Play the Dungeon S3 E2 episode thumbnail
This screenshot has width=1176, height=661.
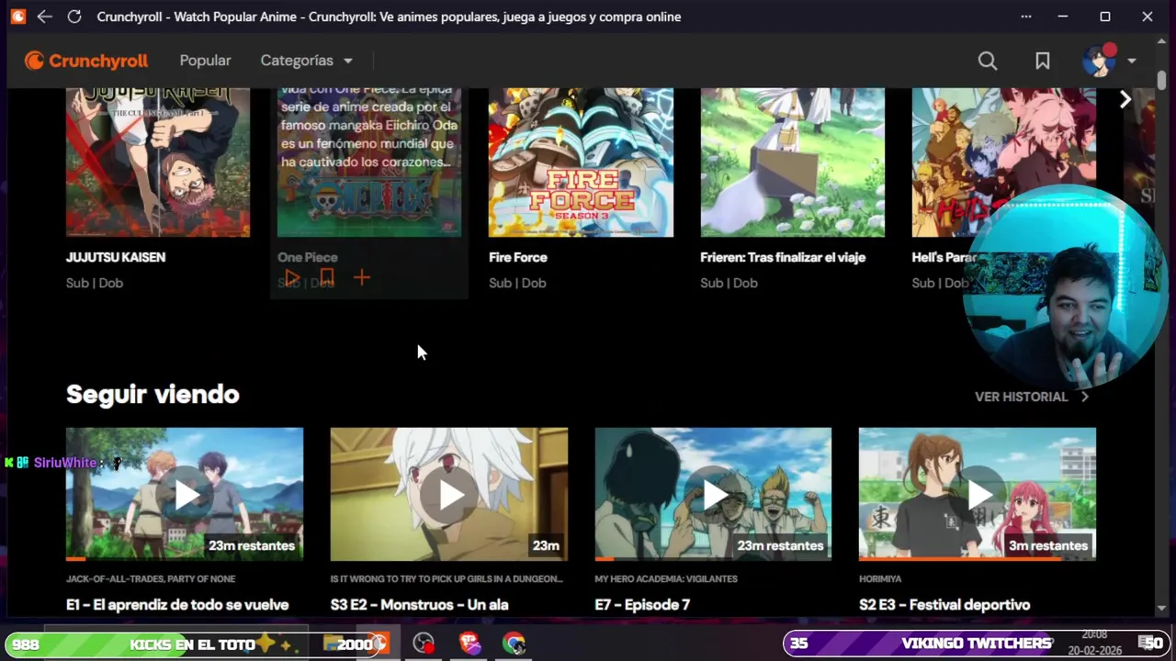(449, 494)
